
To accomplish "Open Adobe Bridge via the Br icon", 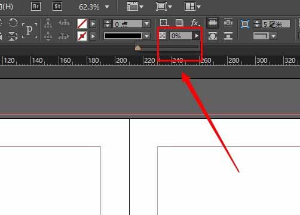I will (36, 7).
